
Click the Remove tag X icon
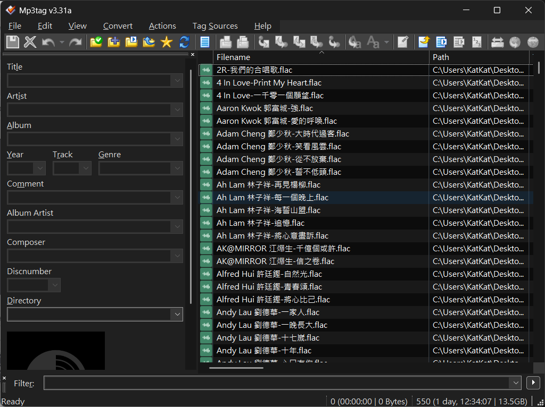point(30,42)
